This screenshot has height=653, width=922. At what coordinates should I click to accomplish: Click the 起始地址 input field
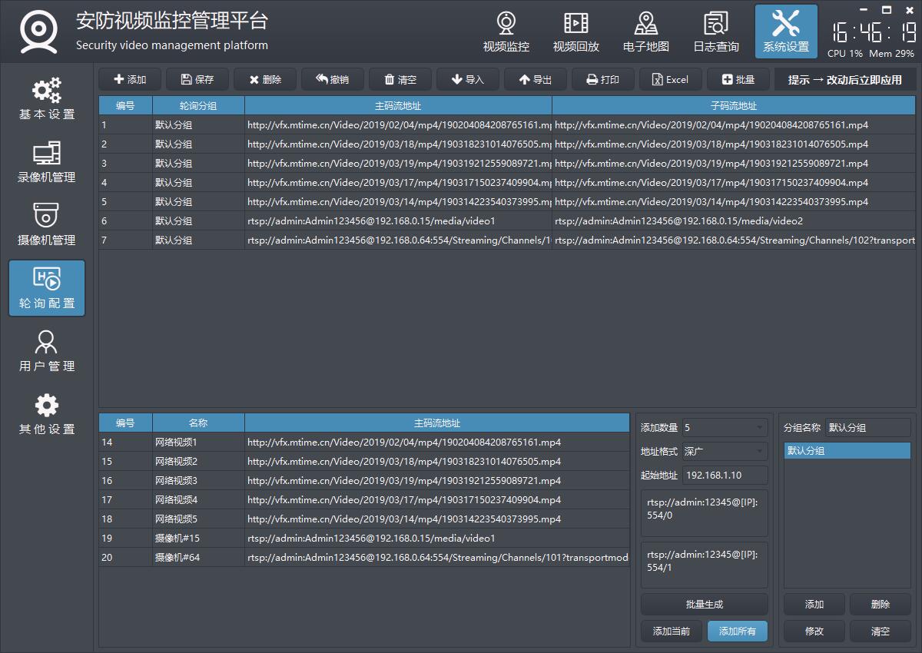tap(725, 476)
